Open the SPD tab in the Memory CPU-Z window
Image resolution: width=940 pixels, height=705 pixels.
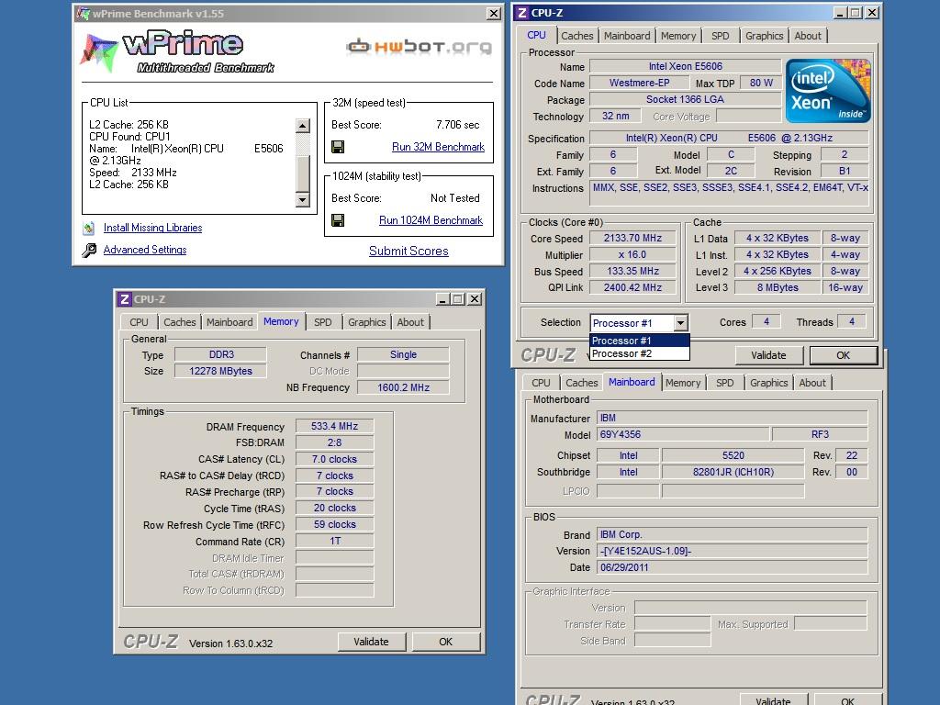[323, 322]
